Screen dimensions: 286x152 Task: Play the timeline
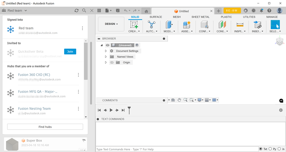pyautogui.click(x=111, y=110)
